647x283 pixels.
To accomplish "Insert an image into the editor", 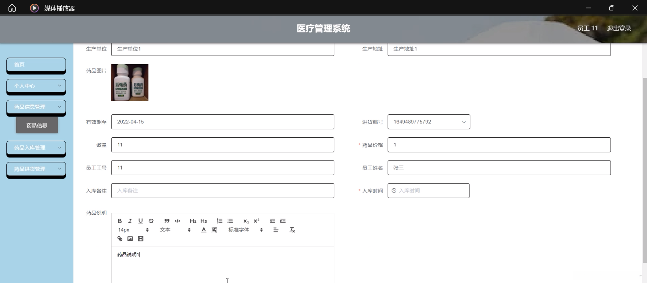I will click(x=130, y=239).
